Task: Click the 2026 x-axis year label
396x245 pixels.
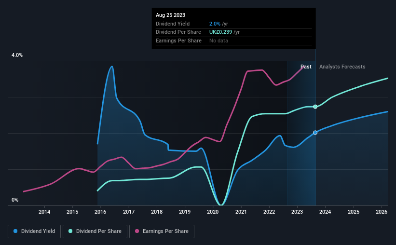Action: tap(382, 212)
